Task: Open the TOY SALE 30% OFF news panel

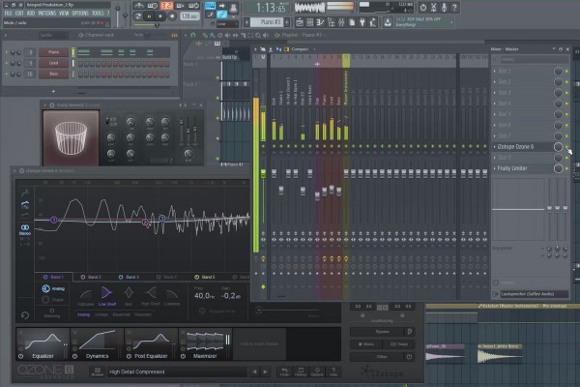Action: tap(424, 22)
